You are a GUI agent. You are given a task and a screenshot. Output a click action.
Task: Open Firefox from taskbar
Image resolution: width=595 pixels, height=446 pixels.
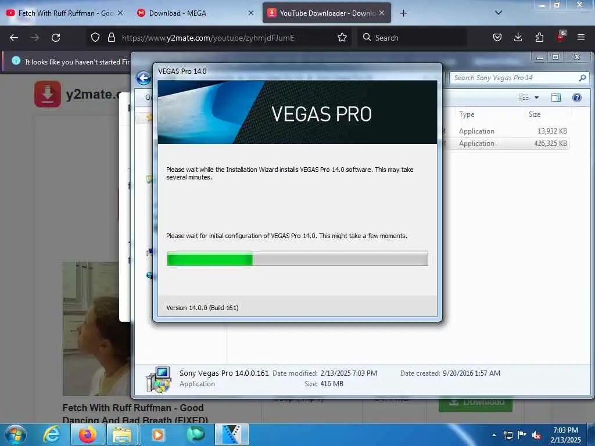[87, 434]
